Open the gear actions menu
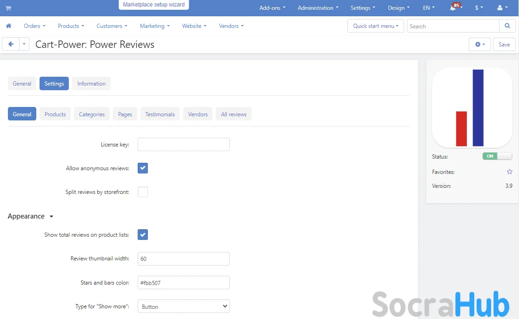Viewport: 519px width, 319px height. click(x=479, y=44)
